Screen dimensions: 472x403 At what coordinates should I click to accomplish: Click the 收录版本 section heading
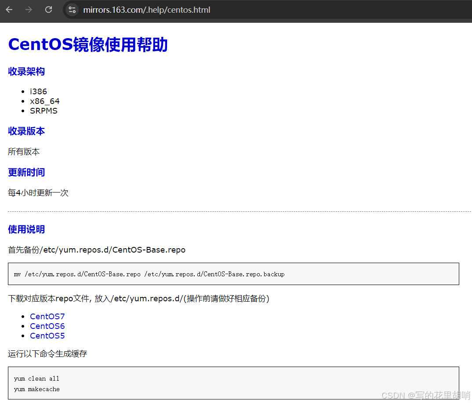point(26,131)
